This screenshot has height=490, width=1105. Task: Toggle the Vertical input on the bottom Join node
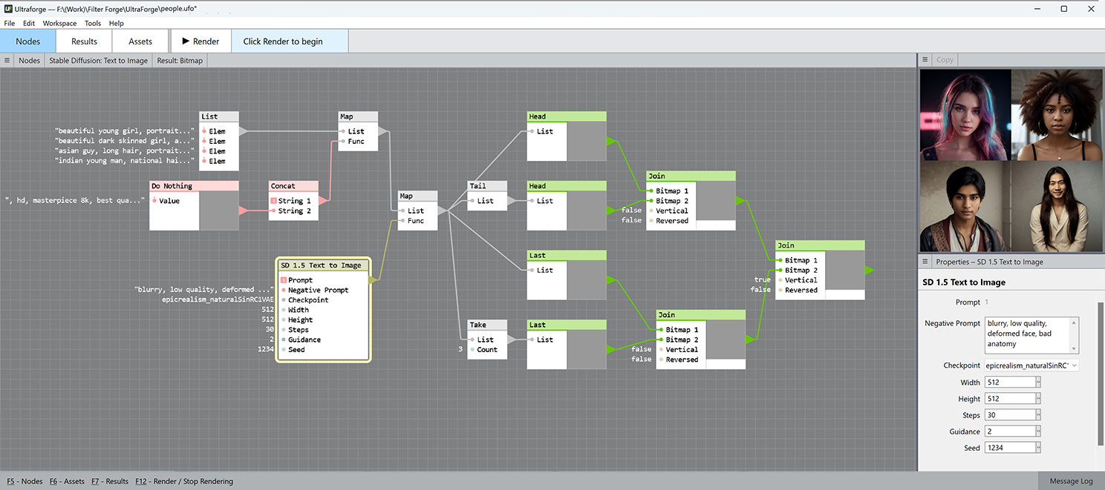tap(681, 350)
